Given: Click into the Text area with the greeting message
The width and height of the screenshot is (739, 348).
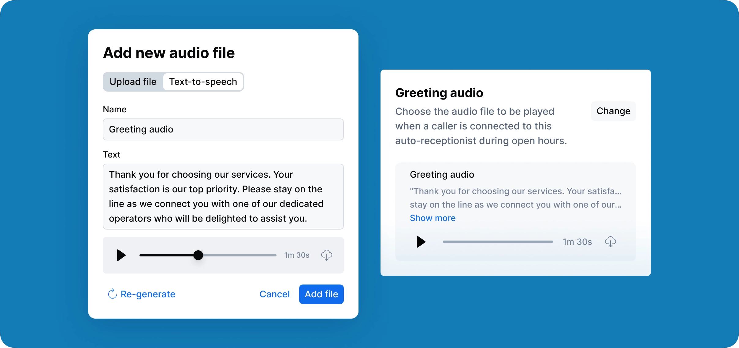Looking at the screenshot, I should pos(223,196).
